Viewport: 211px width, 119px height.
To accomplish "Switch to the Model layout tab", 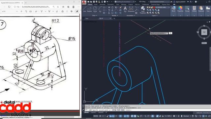I will (x=86, y=112).
